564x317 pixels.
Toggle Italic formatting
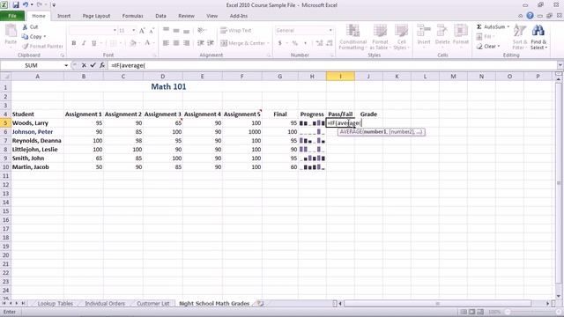pos(84,43)
